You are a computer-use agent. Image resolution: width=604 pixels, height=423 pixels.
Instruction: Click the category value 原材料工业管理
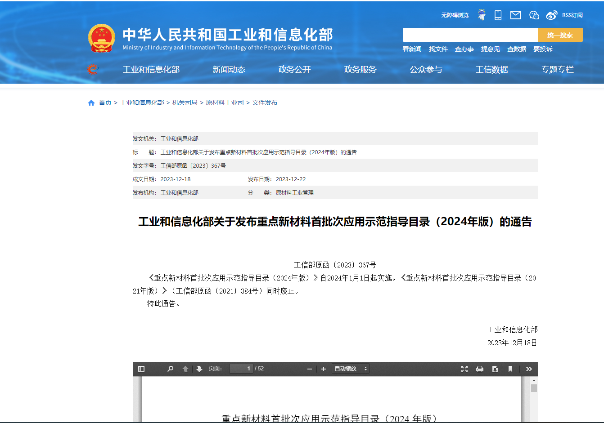pyautogui.click(x=294, y=193)
